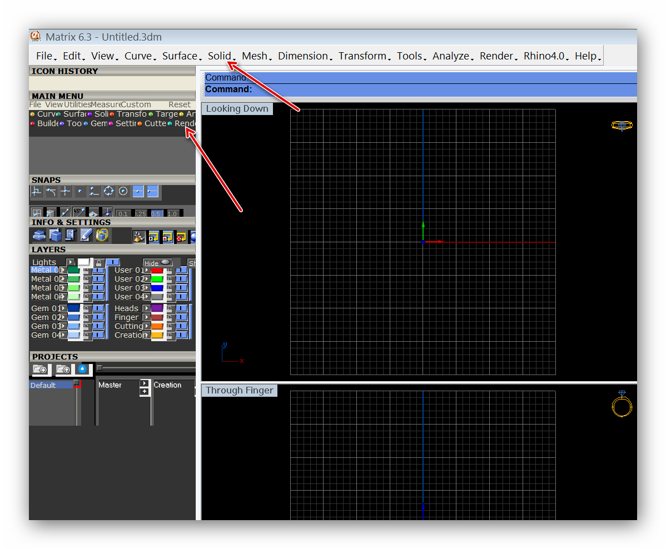The height and width of the screenshot is (549, 666).
Task: Enable the intersection cross snap icon
Action: click(66, 192)
